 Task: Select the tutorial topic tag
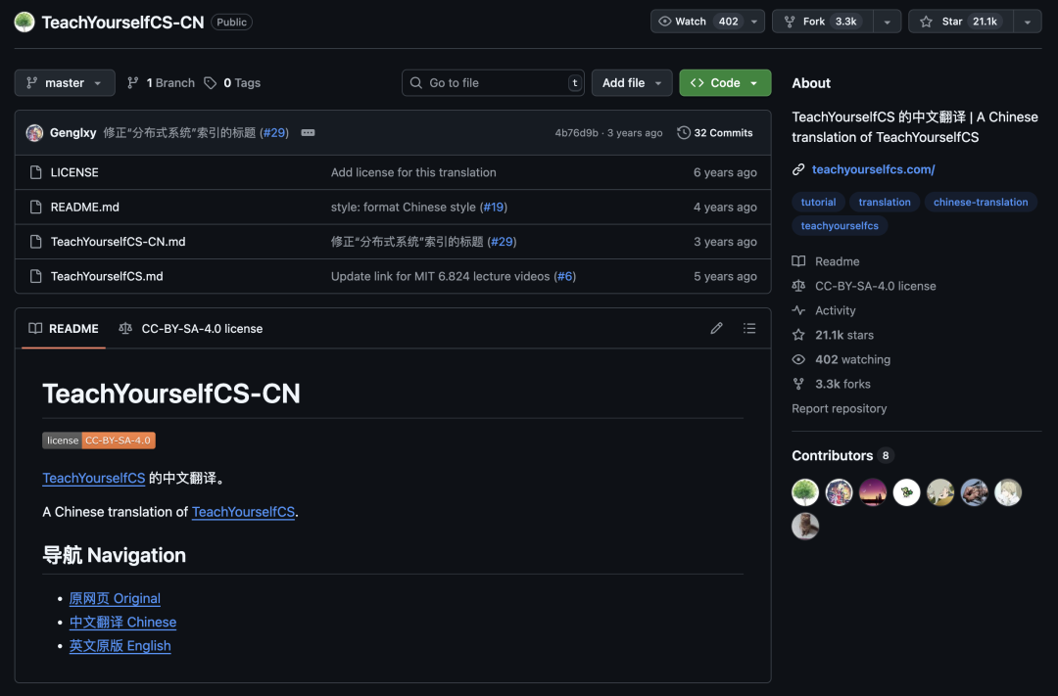tap(818, 202)
